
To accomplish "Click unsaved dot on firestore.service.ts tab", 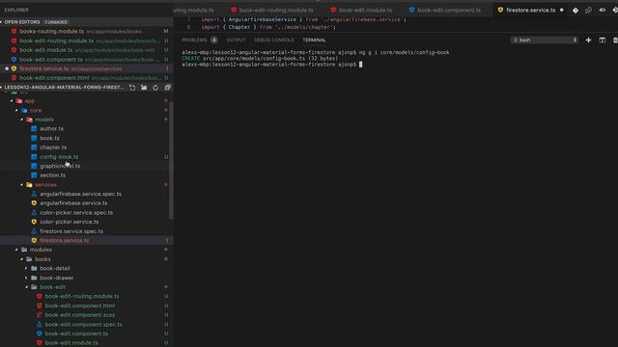I will [x=562, y=11].
